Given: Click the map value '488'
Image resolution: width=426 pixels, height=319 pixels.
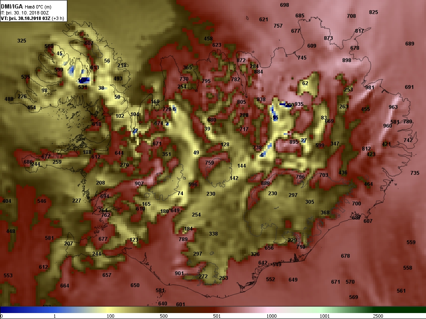Looking at the screenshot, I should tap(9, 99).
